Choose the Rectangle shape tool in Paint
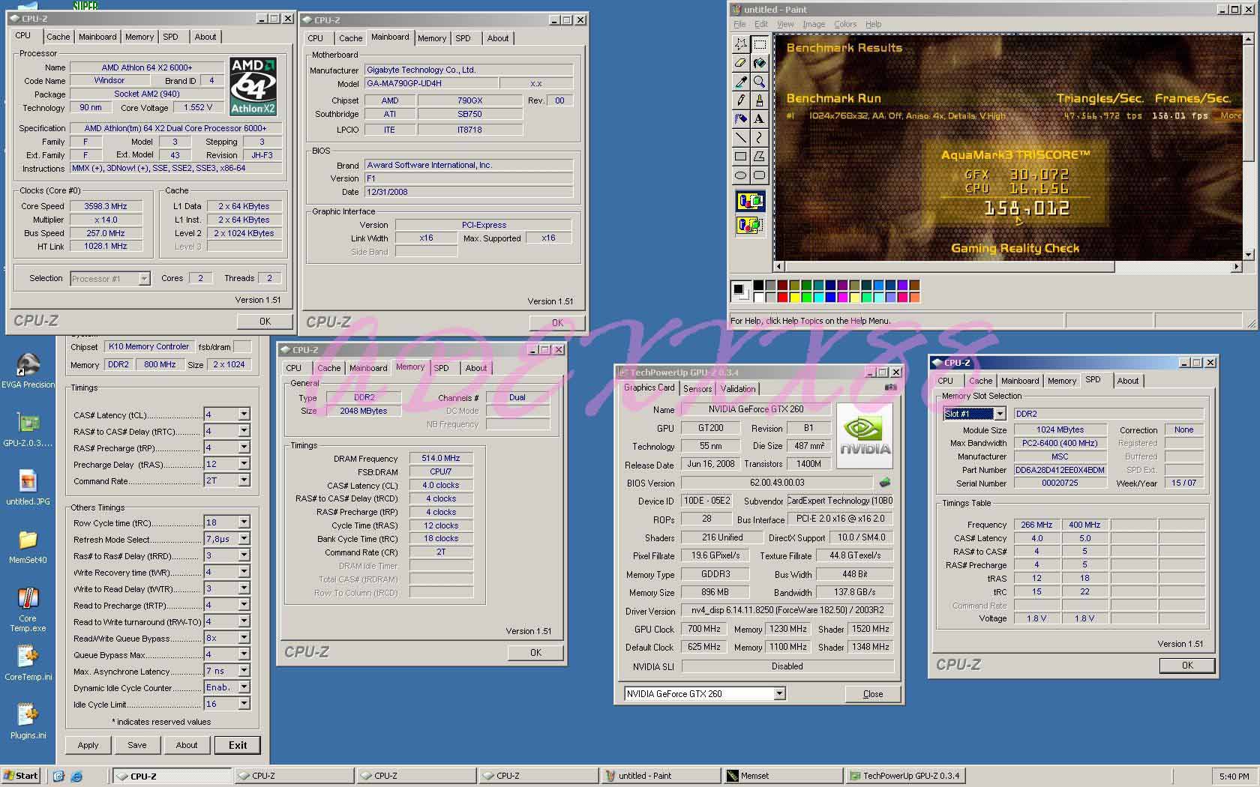Image resolution: width=1260 pixels, height=787 pixels. 741,157
